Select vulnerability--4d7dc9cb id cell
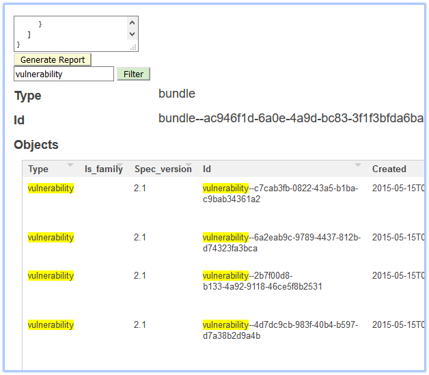Viewport: 429px width, 375px height. [x=281, y=331]
